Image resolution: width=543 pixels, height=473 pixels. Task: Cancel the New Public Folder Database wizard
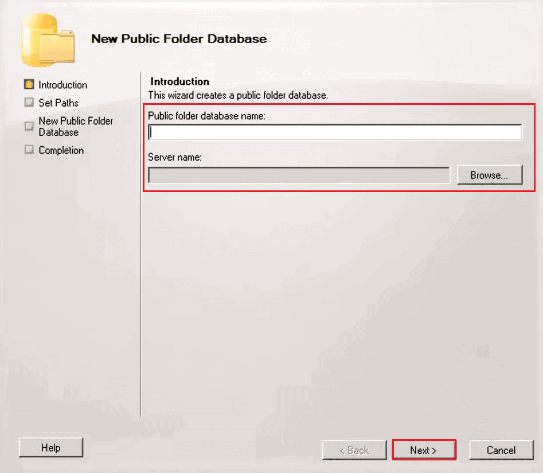(501, 450)
